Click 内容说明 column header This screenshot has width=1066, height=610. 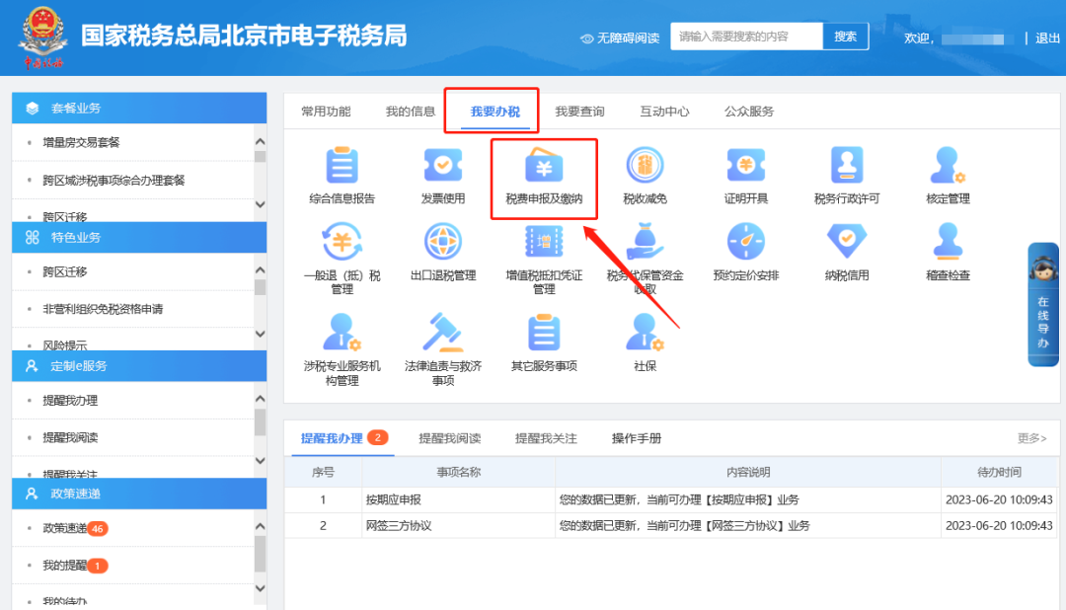(x=748, y=472)
